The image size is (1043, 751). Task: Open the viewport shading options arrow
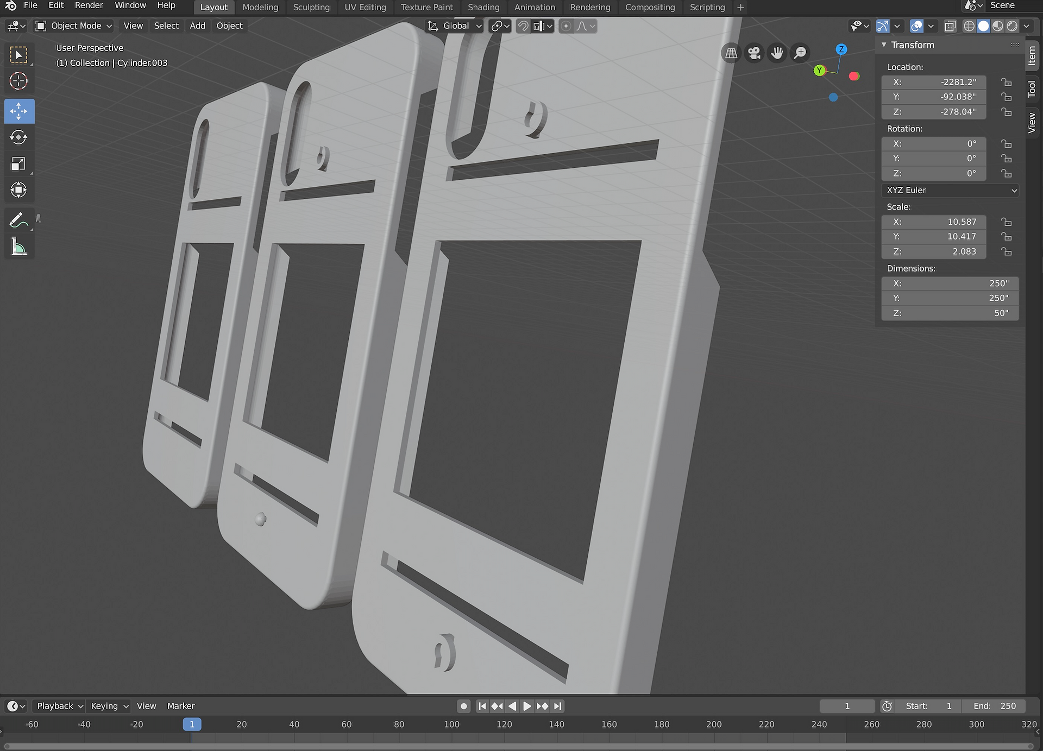(1026, 26)
